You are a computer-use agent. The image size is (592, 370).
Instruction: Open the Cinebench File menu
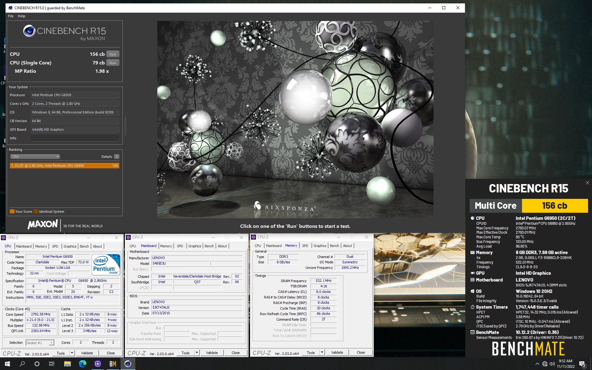[x=11, y=16]
